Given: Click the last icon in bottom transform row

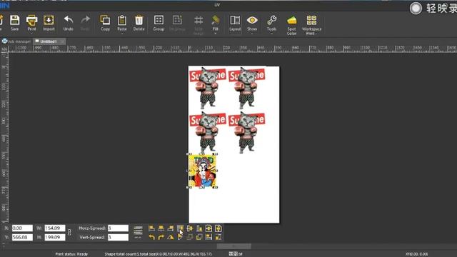Looking at the screenshot, I should coord(219,237).
